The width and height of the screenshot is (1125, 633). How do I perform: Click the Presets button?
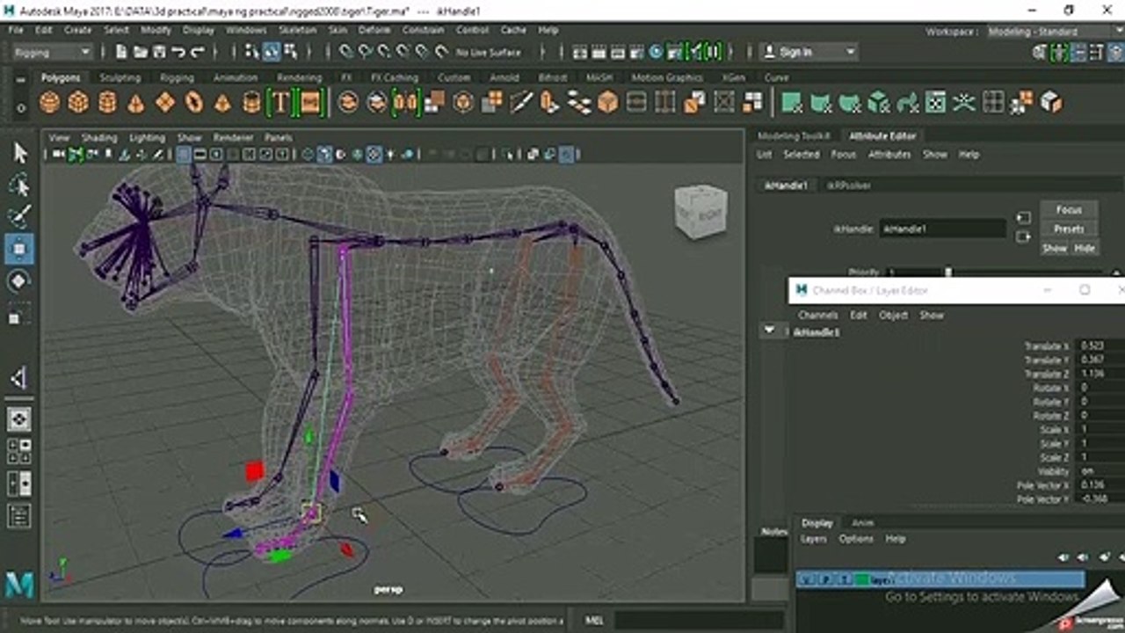pyautogui.click(x=1069, y=229)
